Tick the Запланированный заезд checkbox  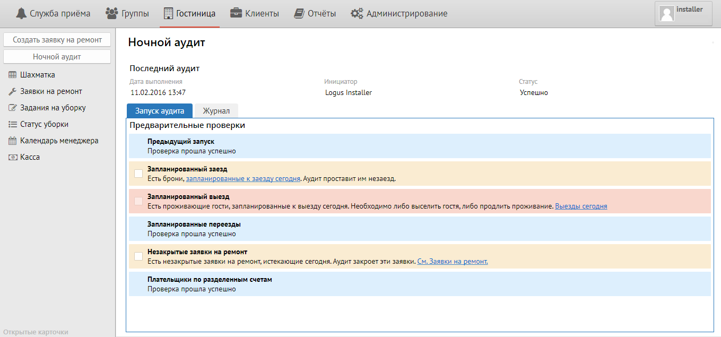coord(138,174)
